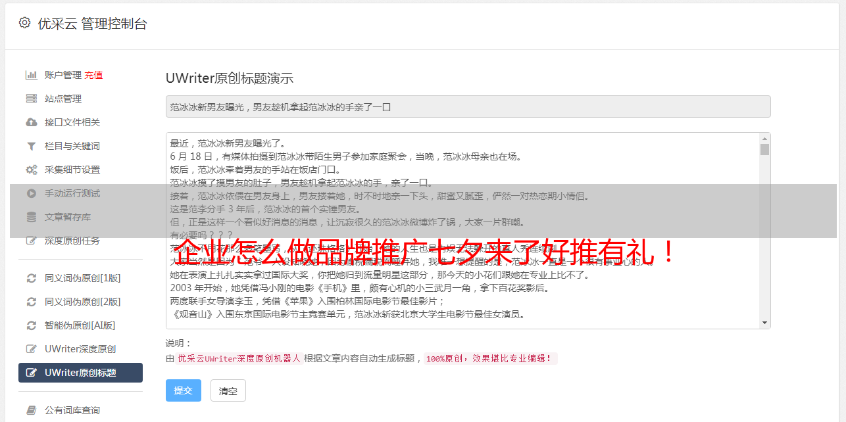Click the server icon for 站点管理

(31, 99)
